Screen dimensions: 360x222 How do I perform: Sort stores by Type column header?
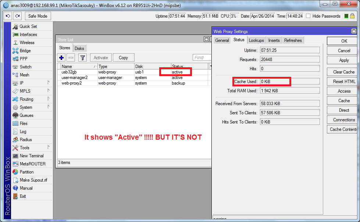116,67
